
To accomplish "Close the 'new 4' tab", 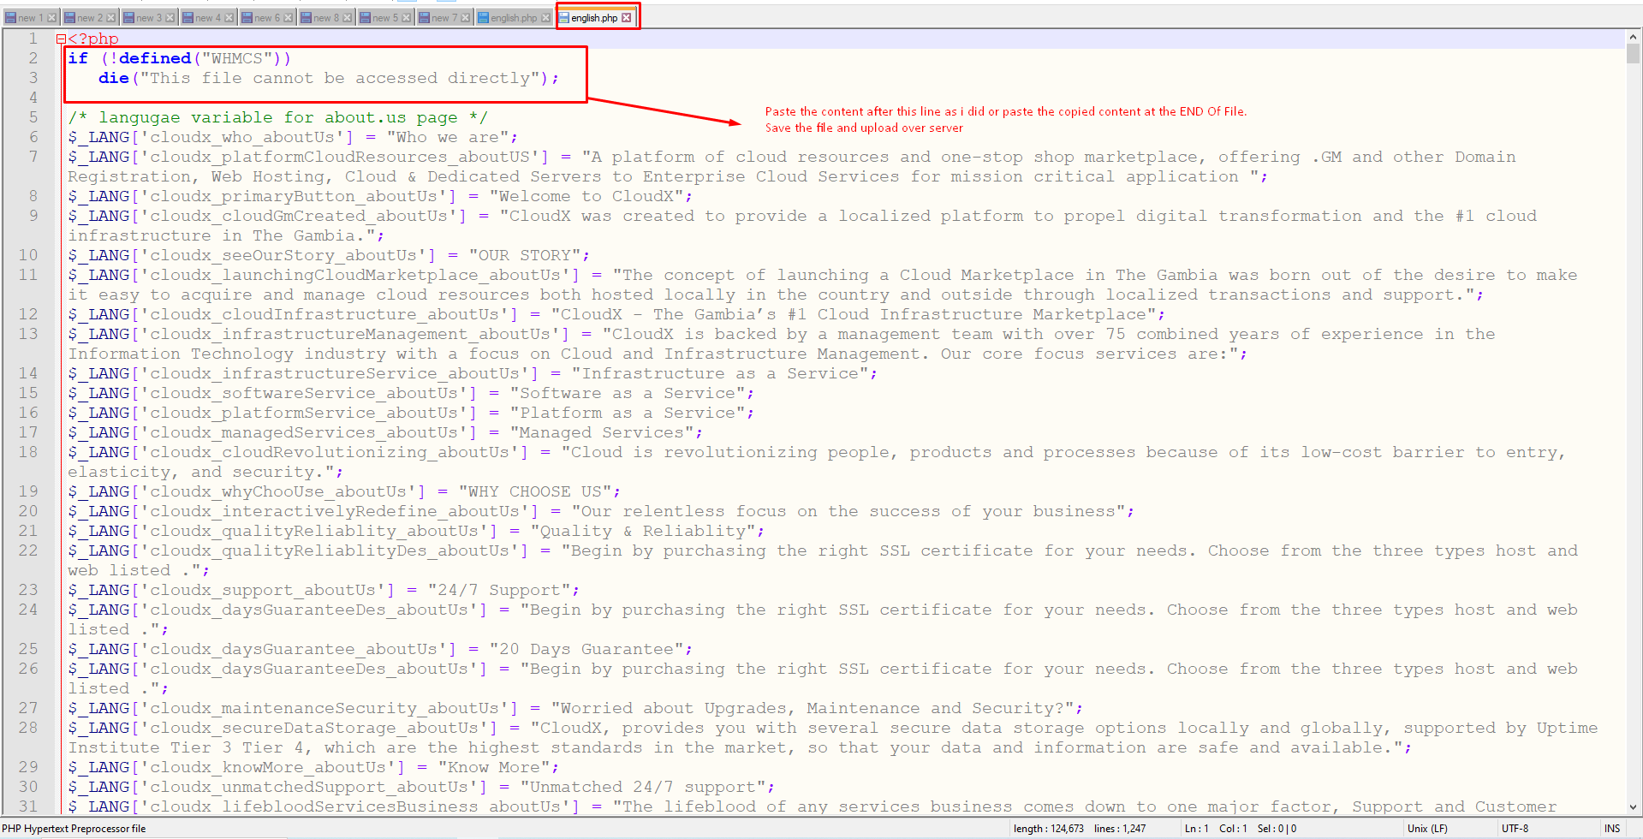I will pos(229,18).
